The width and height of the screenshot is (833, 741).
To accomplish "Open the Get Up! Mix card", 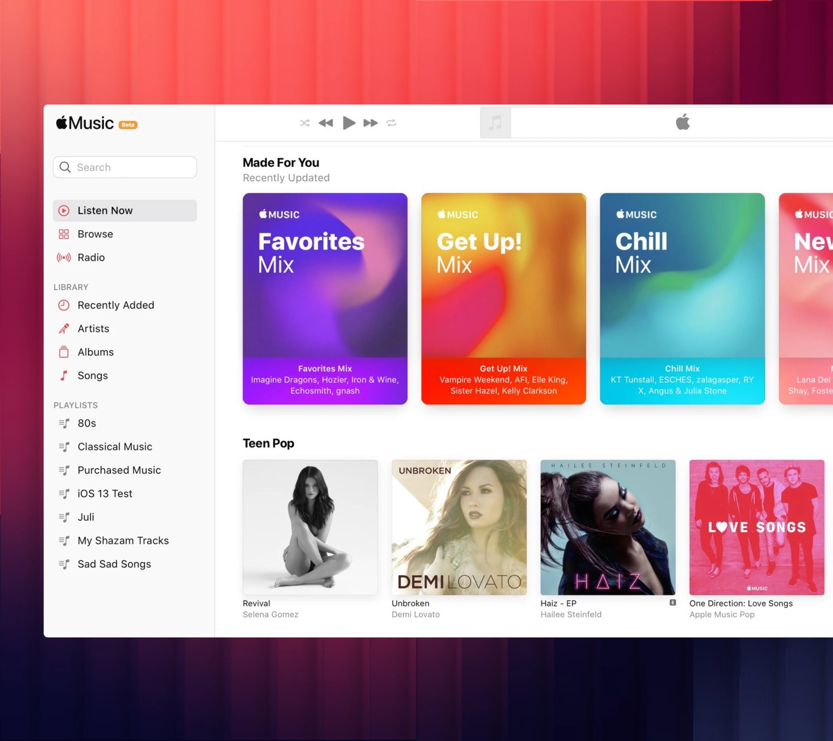I will point(504,298).
